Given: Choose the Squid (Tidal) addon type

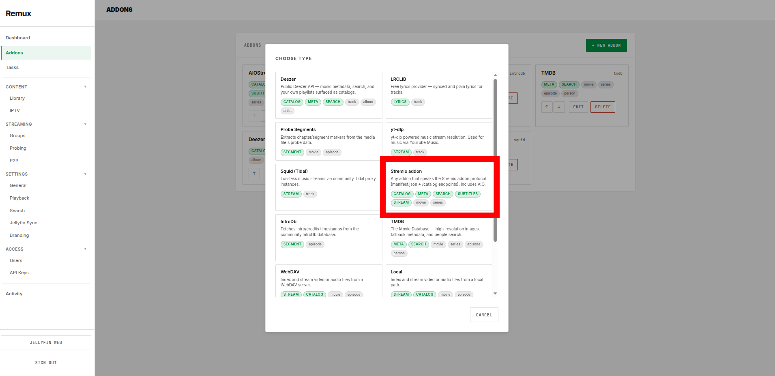Looking at the screenshot, I should [x=328, y=187].
